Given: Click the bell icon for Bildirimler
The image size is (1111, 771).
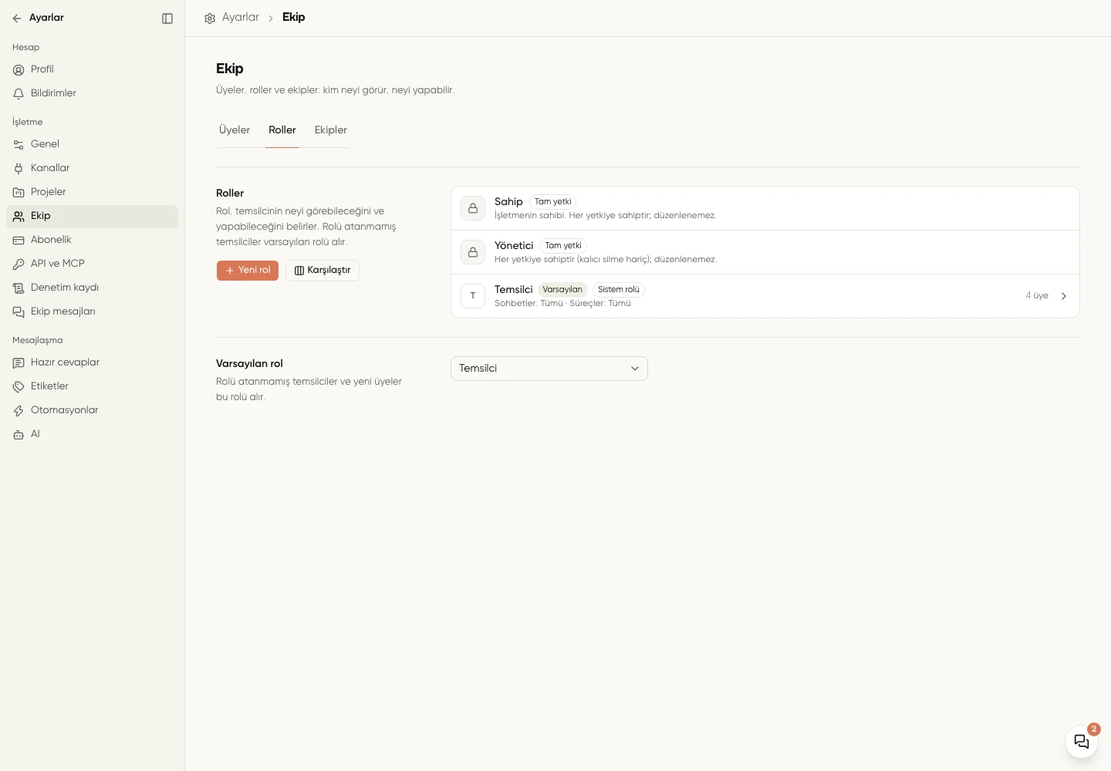Looking at the screenshot, I should [x=19, y=94].
